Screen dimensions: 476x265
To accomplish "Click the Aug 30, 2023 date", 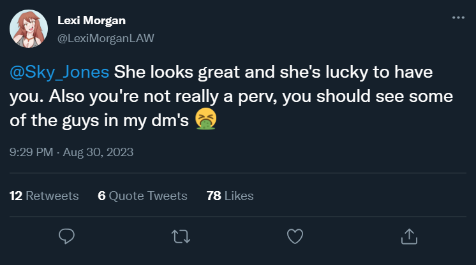I will 98,152.
